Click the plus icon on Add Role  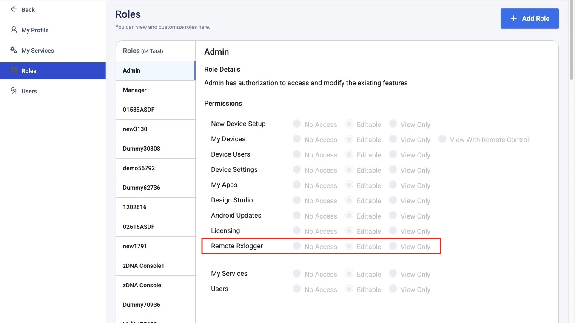[x=513, y=18]
